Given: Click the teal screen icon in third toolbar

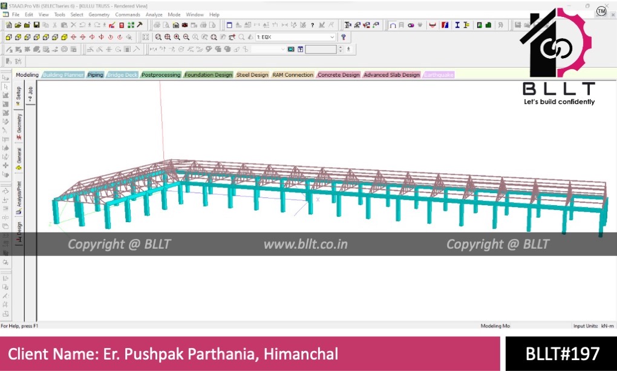Looking at the screenshot, I should click(291, 49).
